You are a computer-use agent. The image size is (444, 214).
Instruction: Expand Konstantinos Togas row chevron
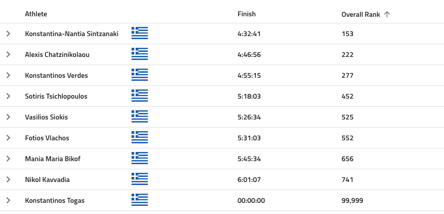coord(8,200)
